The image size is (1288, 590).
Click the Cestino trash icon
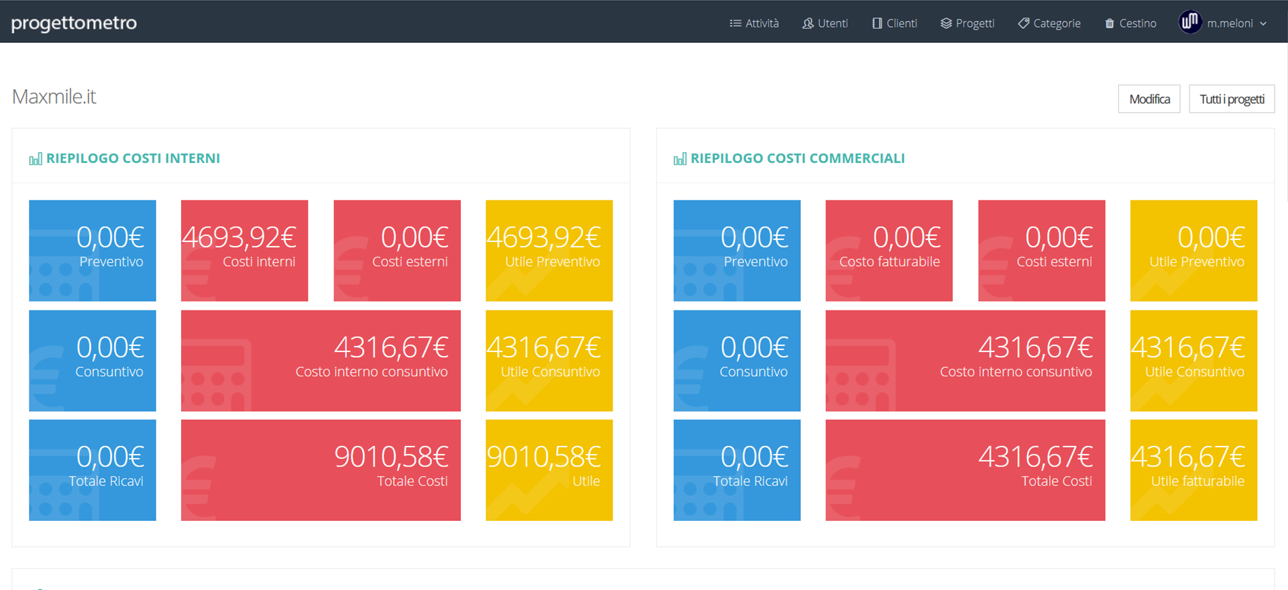(1110, 23)
